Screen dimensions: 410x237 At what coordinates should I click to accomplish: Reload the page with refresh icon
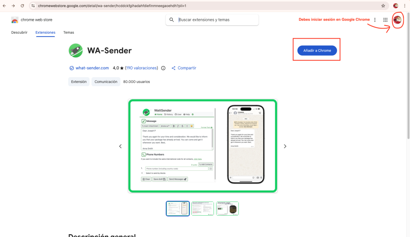point(22,6)
